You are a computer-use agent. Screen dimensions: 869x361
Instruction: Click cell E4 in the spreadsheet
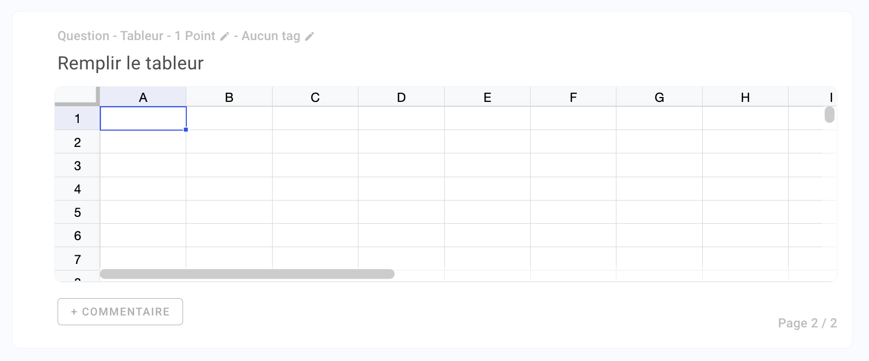[x=487, y=189]
